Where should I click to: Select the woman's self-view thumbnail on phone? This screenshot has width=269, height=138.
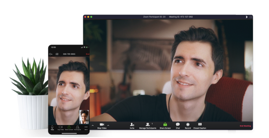(x=84, y=117)
